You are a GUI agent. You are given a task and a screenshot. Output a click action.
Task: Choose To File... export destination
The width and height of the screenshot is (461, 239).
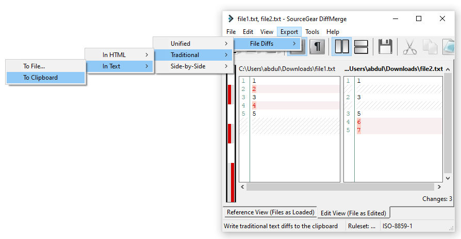click(x=45, y=66)
